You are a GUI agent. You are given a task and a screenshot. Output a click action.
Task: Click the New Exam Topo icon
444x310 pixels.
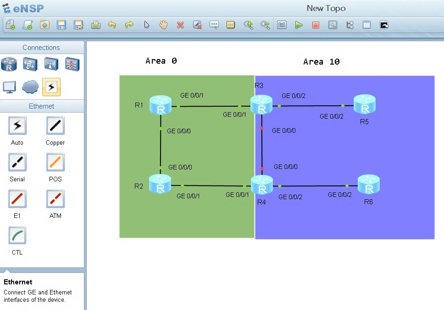click(x=28, y=25)
